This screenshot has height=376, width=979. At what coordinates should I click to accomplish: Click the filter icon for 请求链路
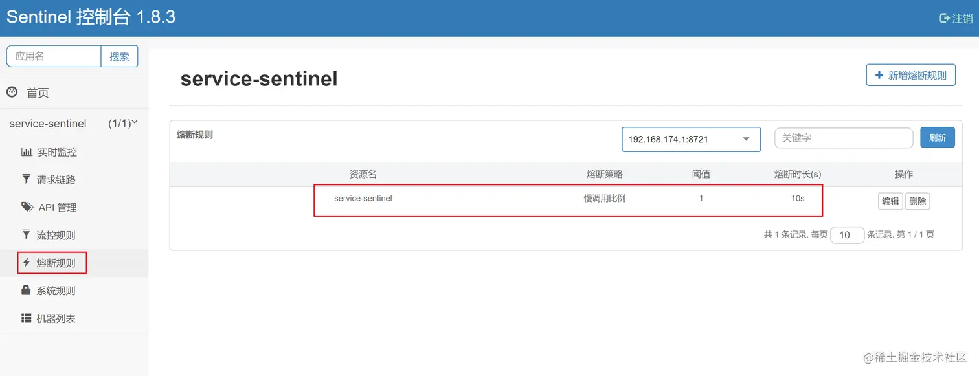click(27, 179)
